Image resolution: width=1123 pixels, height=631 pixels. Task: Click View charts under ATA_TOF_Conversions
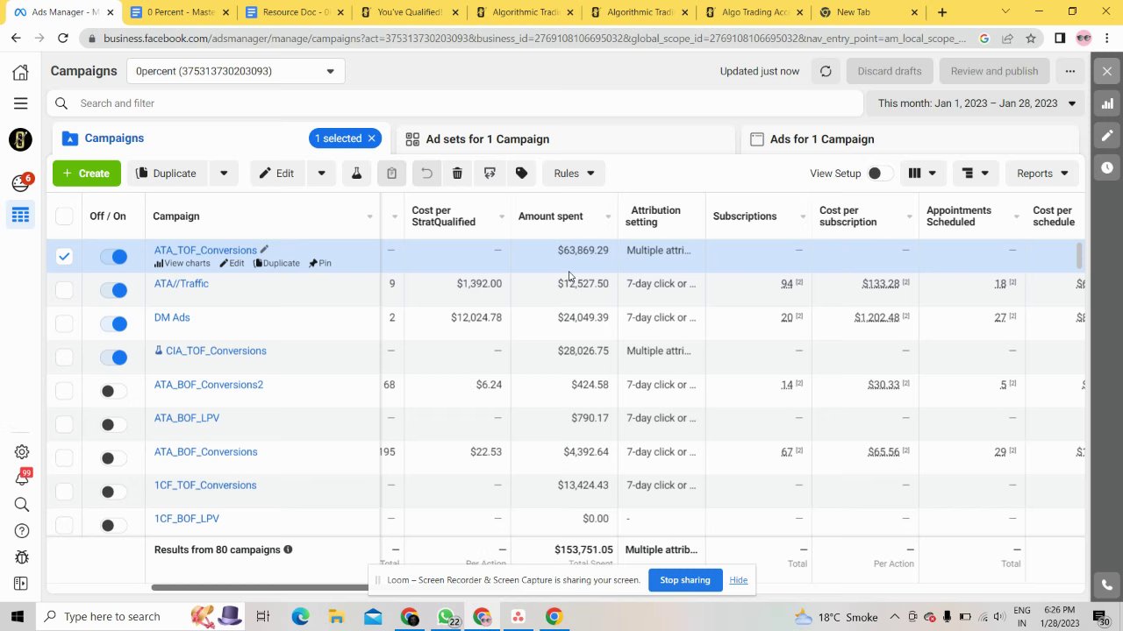(182, 263)
